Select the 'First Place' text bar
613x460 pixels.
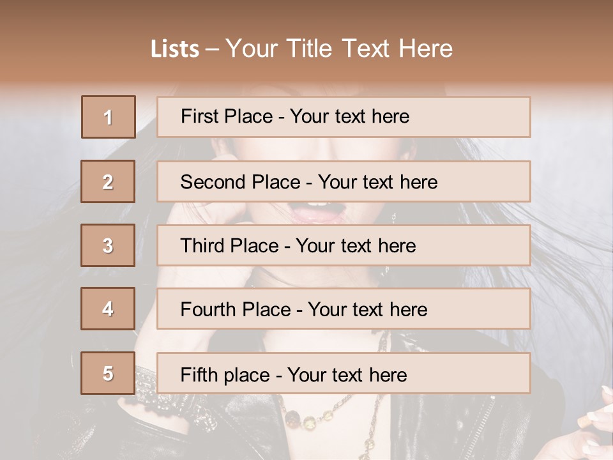pyautogui.click(x=344, y=117)
